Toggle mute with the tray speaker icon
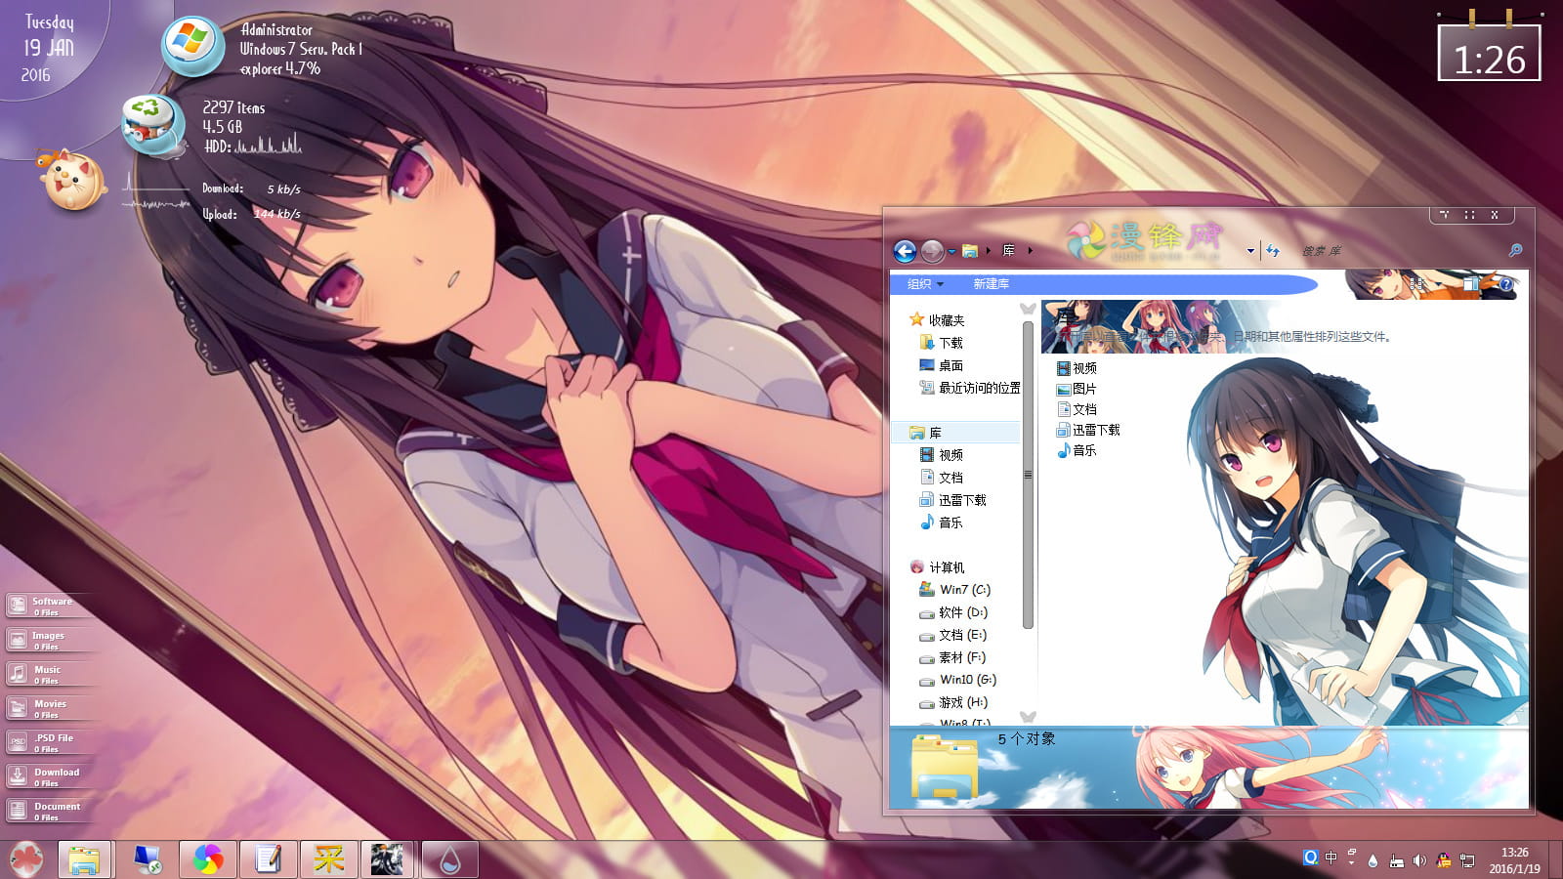This screenshot has height=879, width=1563. 1418,859
